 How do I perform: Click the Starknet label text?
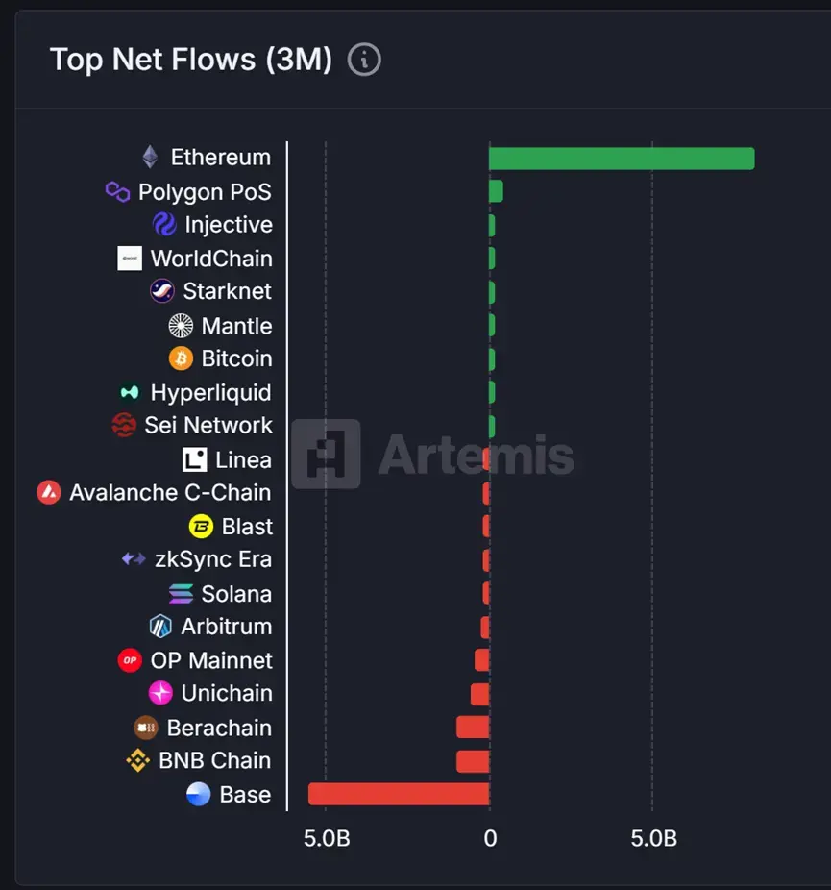click(227, 291)
